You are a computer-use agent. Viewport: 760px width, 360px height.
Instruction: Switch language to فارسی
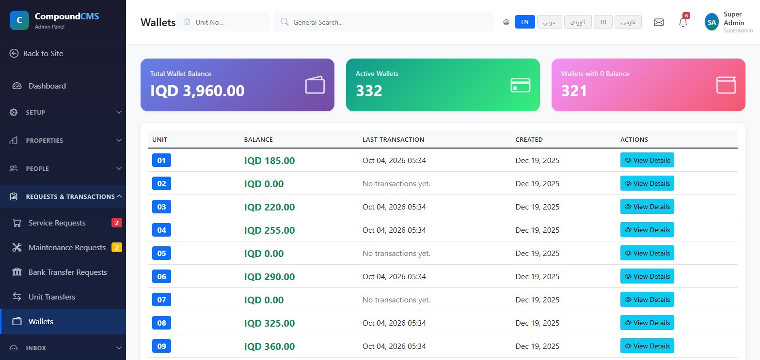click(x=628, y=22)
